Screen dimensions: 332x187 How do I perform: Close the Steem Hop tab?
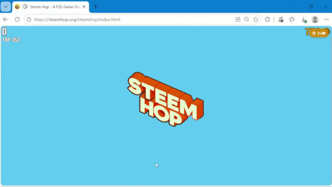(x=84, y=7)
